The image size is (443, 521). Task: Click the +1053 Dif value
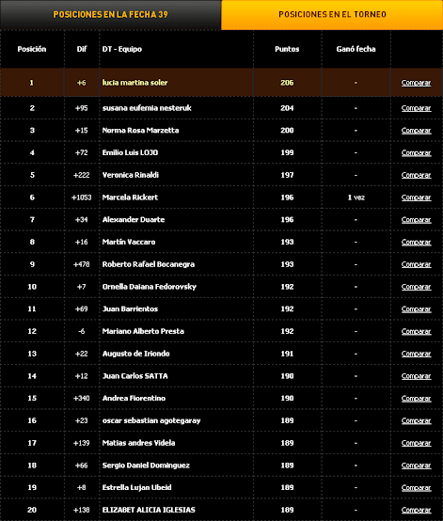tap(82, 197)
